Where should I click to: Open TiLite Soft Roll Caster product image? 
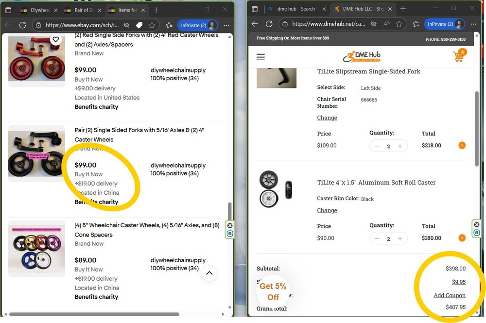click(276, 189)
